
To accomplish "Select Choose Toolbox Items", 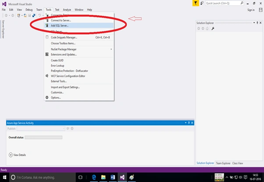I will [79, 44].
